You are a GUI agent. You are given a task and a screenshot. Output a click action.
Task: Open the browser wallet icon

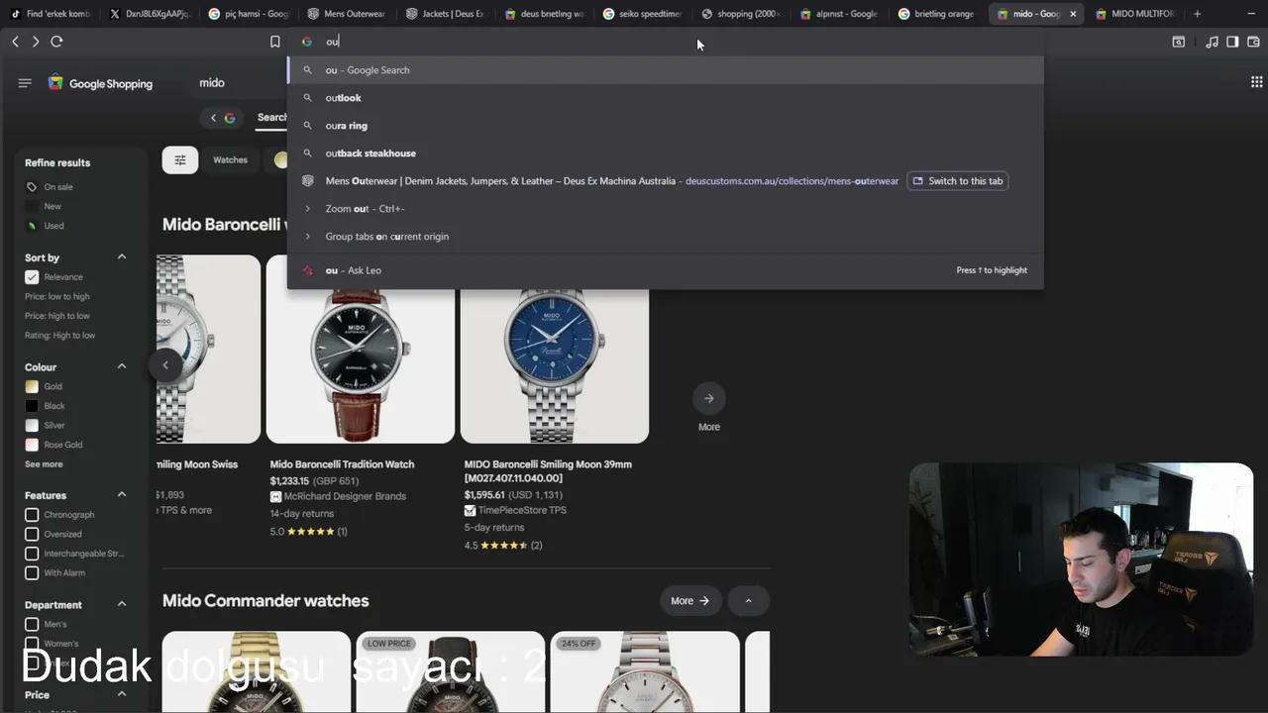click(1253, 42)
